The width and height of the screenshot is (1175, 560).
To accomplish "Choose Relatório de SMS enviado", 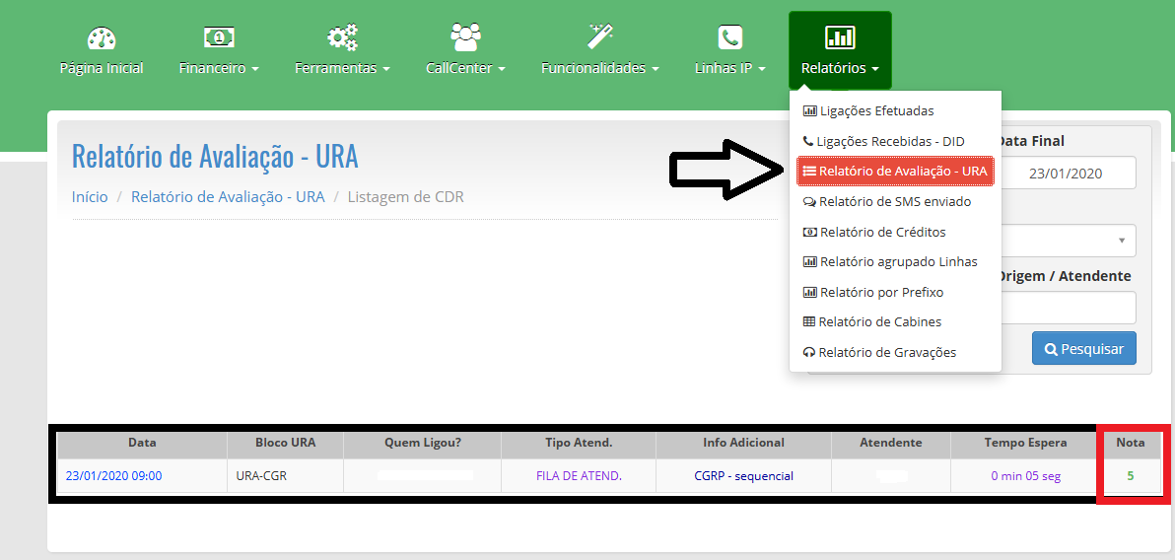I will coord(894,202).
